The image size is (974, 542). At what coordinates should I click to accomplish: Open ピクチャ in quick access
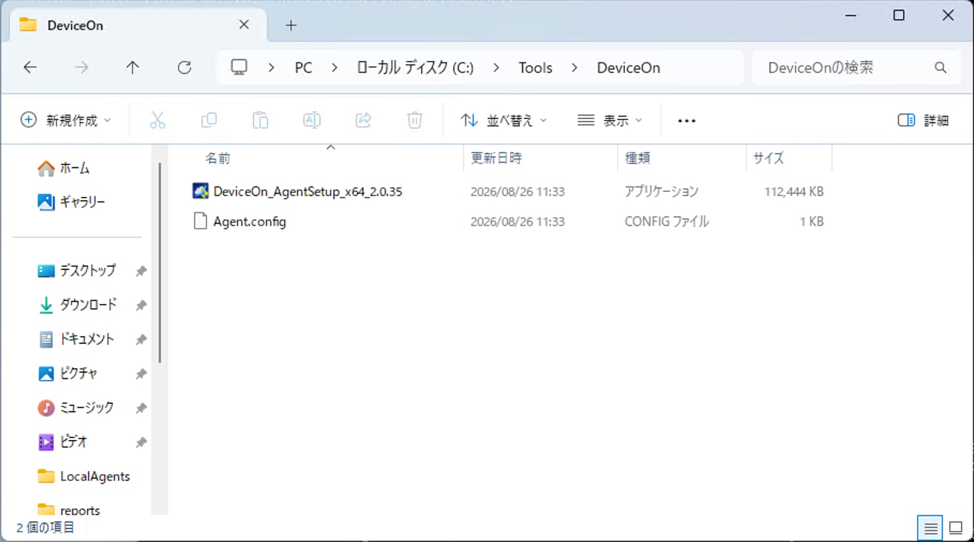click(68, 373)
